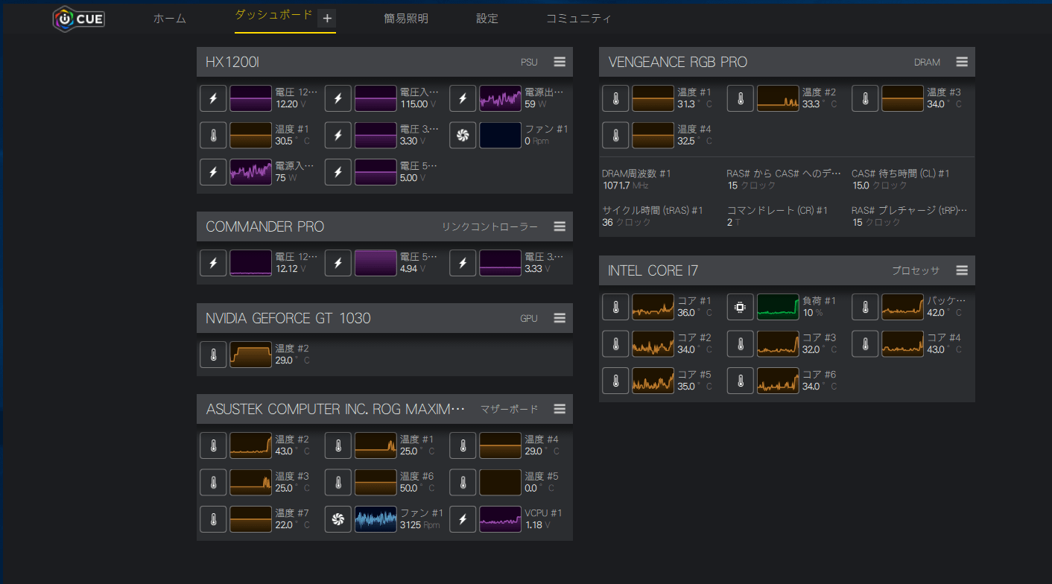Click DRAM 温度 #4 32.5 thermometer icon
1052x584 pixels.
(615, 135)
